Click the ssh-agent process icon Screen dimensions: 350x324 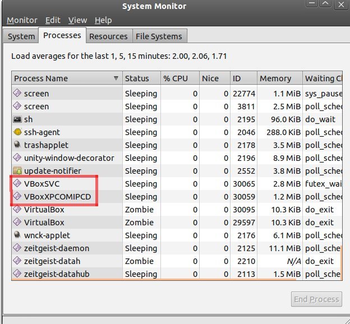[x=17, y=132]
